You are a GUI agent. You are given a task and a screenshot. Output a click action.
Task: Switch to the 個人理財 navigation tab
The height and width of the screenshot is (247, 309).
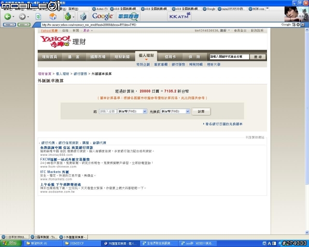[x=146, y=56]
